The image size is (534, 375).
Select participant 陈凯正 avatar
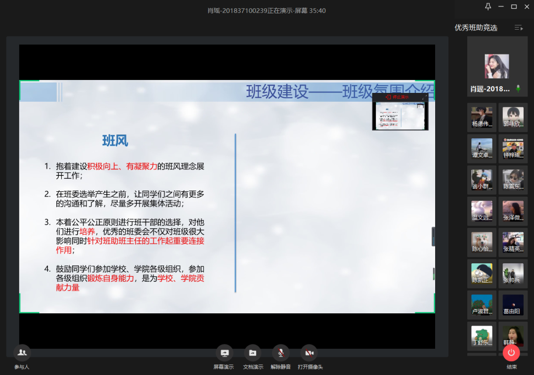click(x=482, y=274)
